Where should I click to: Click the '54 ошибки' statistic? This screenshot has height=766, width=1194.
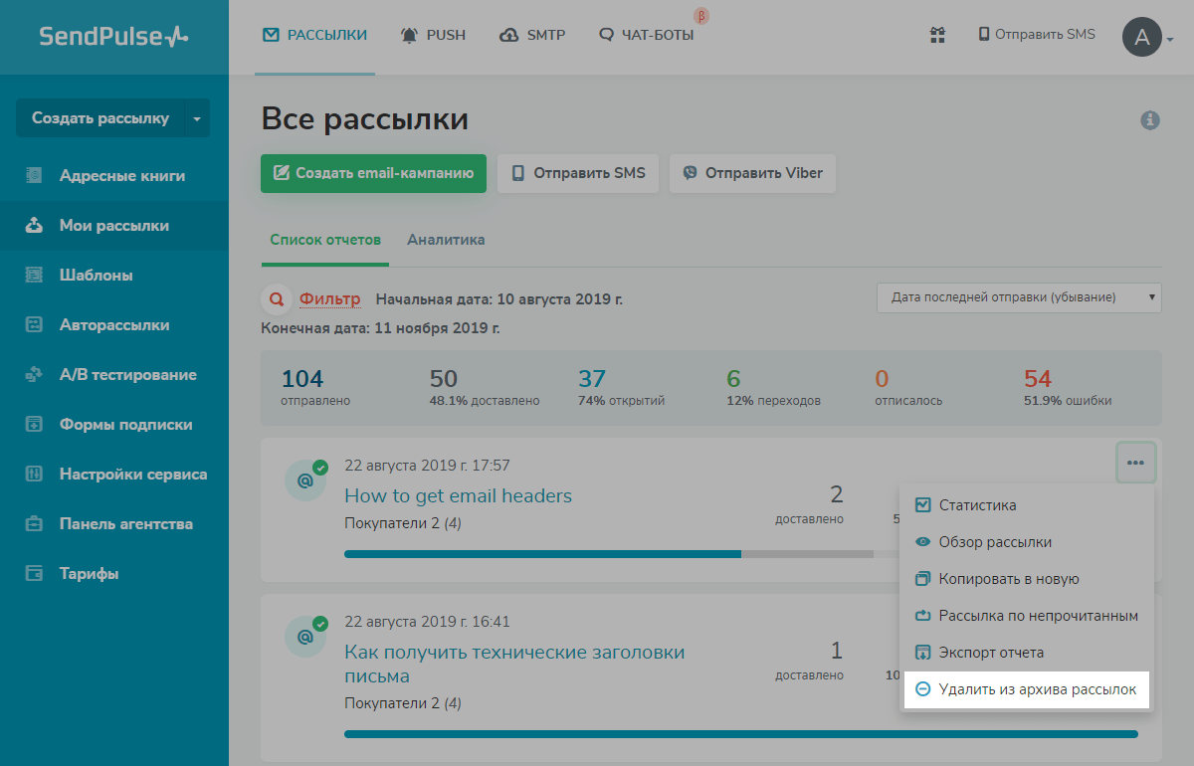click(x=1068, y=388)
